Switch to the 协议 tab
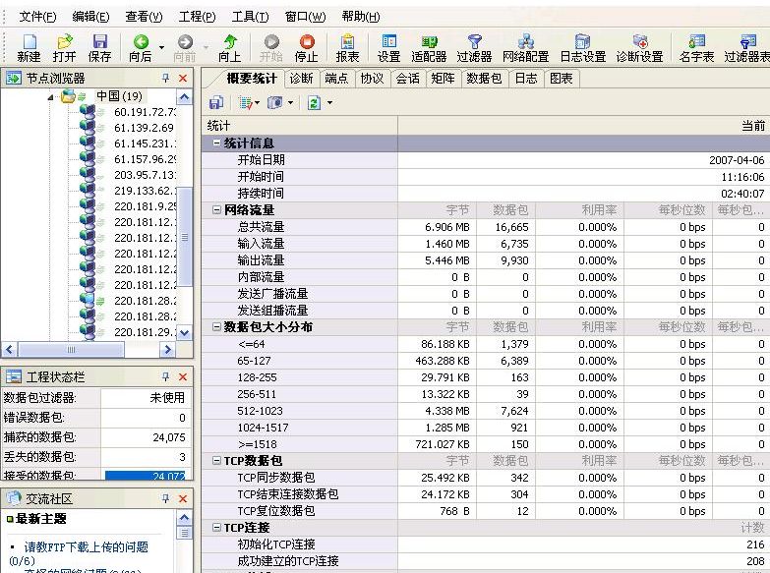Screen dimensions: 770x573 click(x=372, y=79)
